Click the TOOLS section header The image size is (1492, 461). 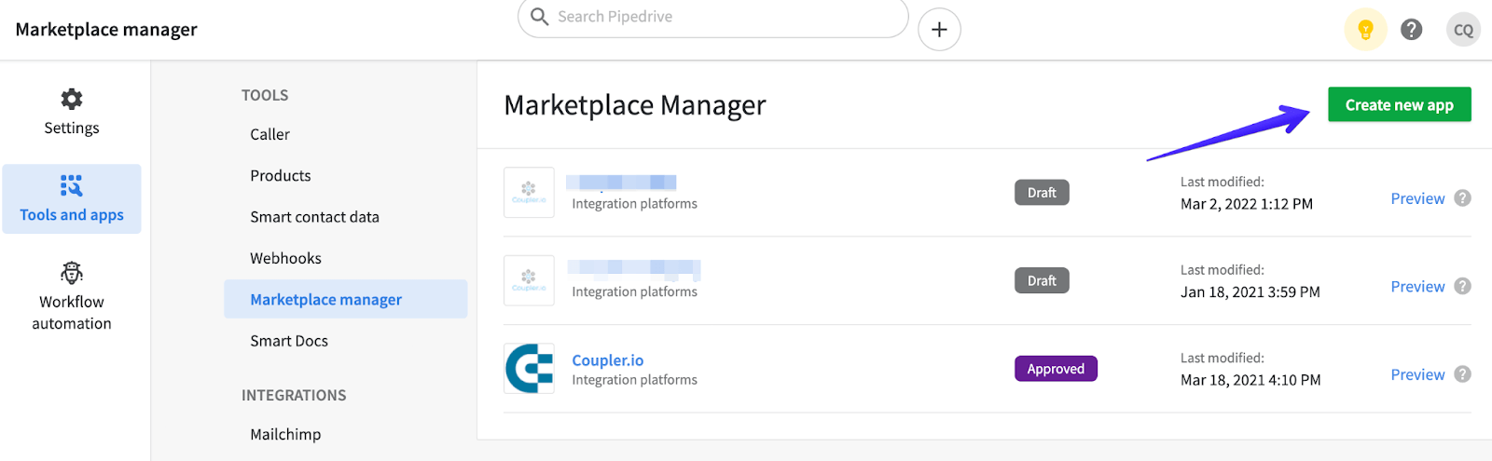[x=265, y=95]
